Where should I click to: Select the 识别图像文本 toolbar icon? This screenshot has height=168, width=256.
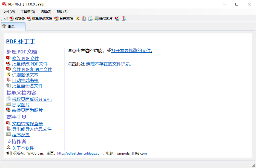tap(78, 18)
